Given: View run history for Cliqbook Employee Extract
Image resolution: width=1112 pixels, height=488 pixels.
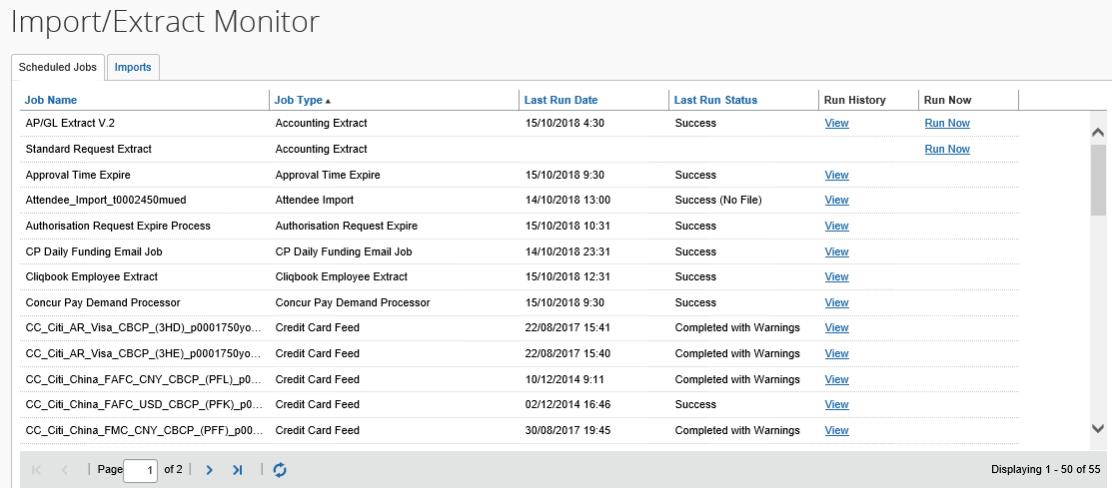Looking at the screenshot, I should click(x=836, y=276).
